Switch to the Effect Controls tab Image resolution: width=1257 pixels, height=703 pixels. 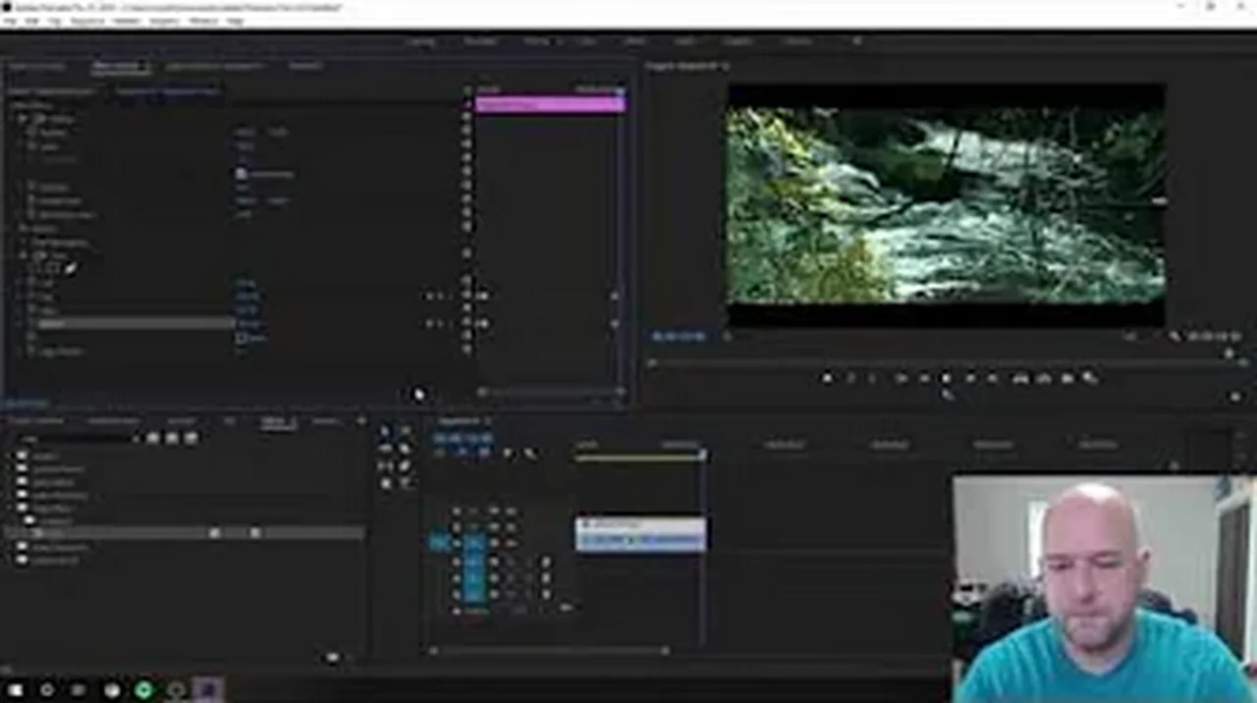(x=118, y=67)
